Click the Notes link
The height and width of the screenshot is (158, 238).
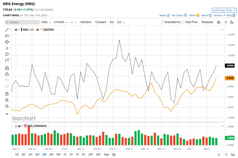click(x=163, y=15)
